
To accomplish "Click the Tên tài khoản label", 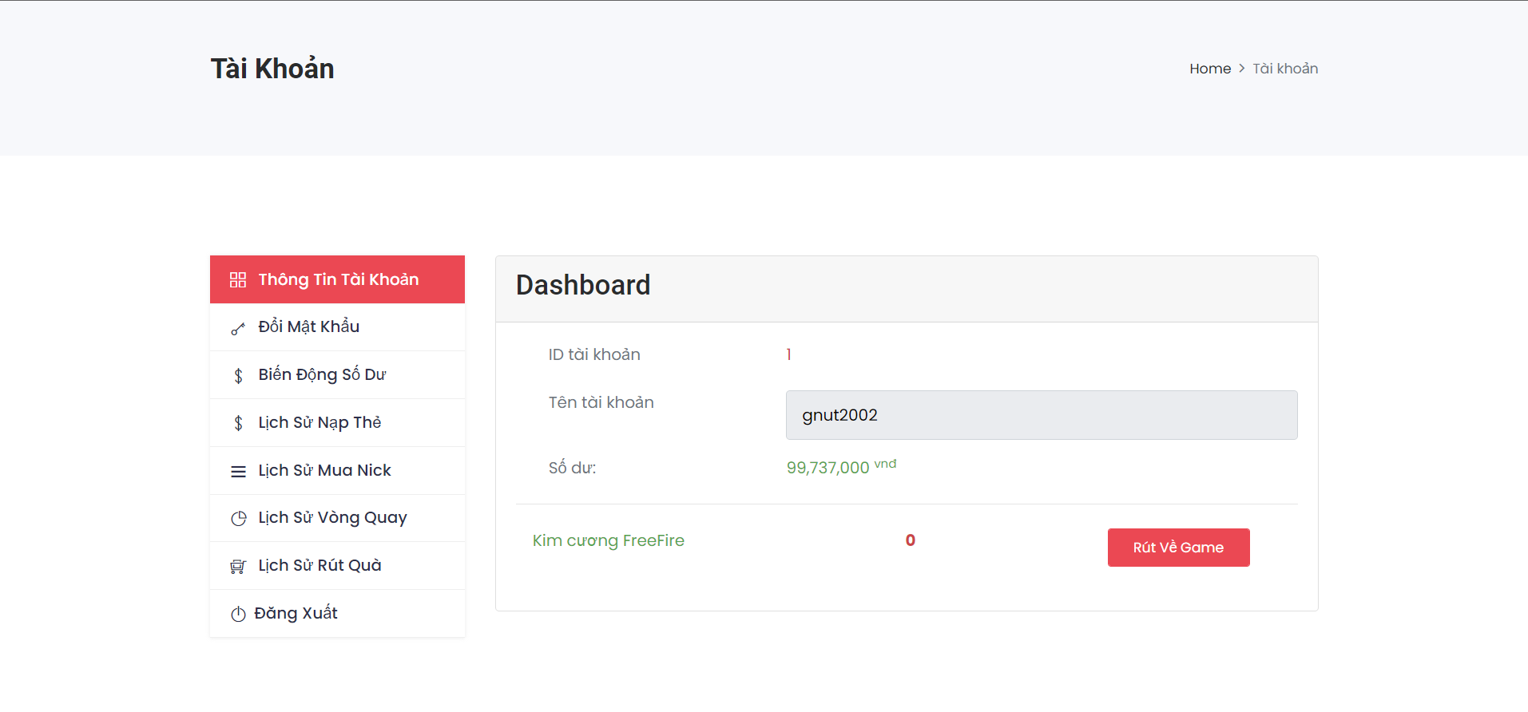I will (x=601, y=402).
